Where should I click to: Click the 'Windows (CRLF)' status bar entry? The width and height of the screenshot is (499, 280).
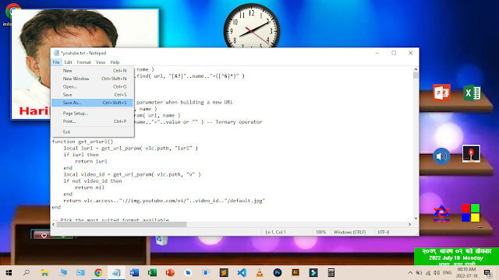coord(350,232)
